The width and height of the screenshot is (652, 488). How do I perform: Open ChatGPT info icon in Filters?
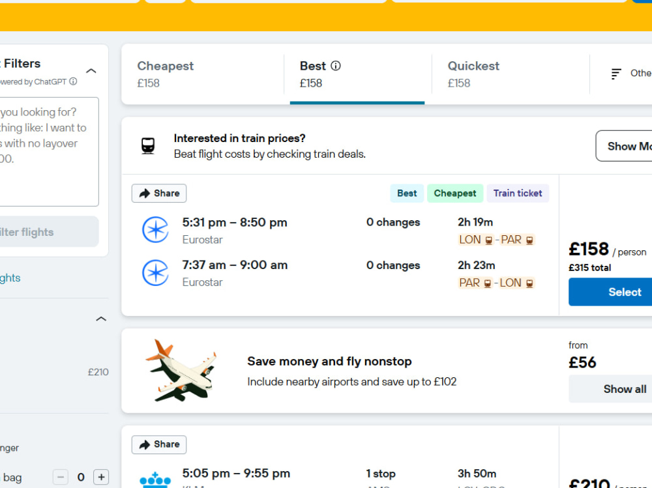click(x=73, y=81)
